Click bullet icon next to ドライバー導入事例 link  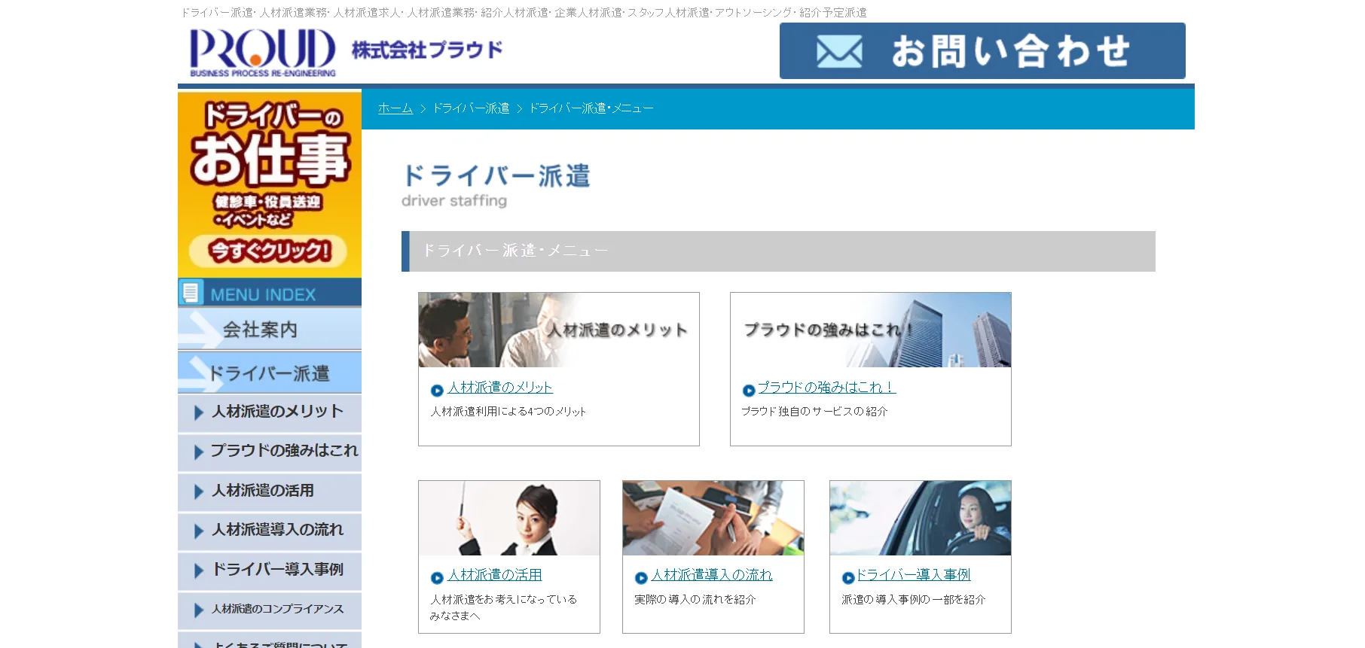point(848,578)
